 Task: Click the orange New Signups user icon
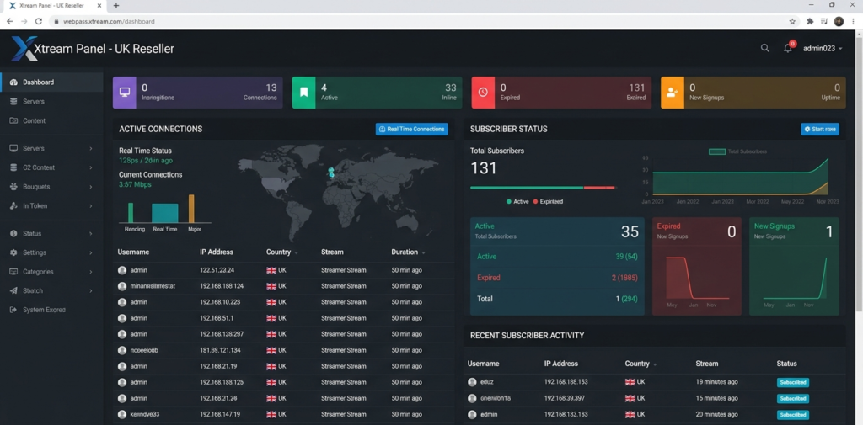coord(672,93)
